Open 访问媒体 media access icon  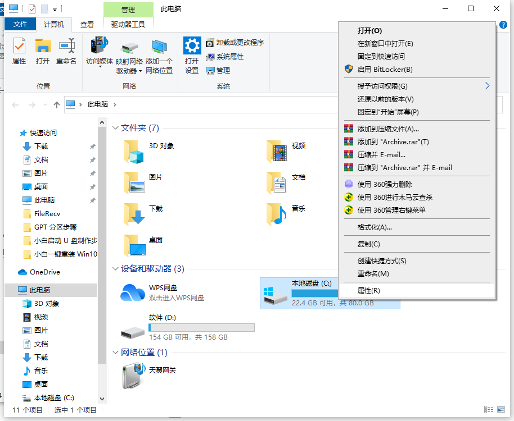click(100, 51)
